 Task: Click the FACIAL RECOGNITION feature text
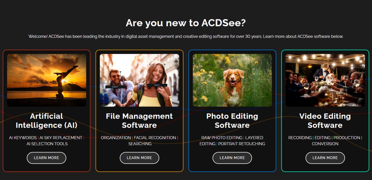coord(155,138)
